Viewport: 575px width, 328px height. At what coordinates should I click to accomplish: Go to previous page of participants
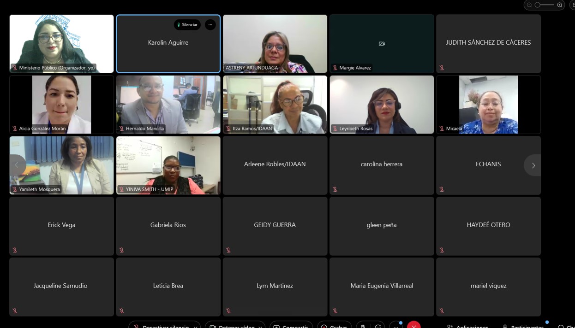coord(17,165)
